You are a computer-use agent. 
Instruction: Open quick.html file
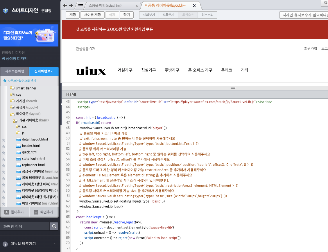[30, 152]
